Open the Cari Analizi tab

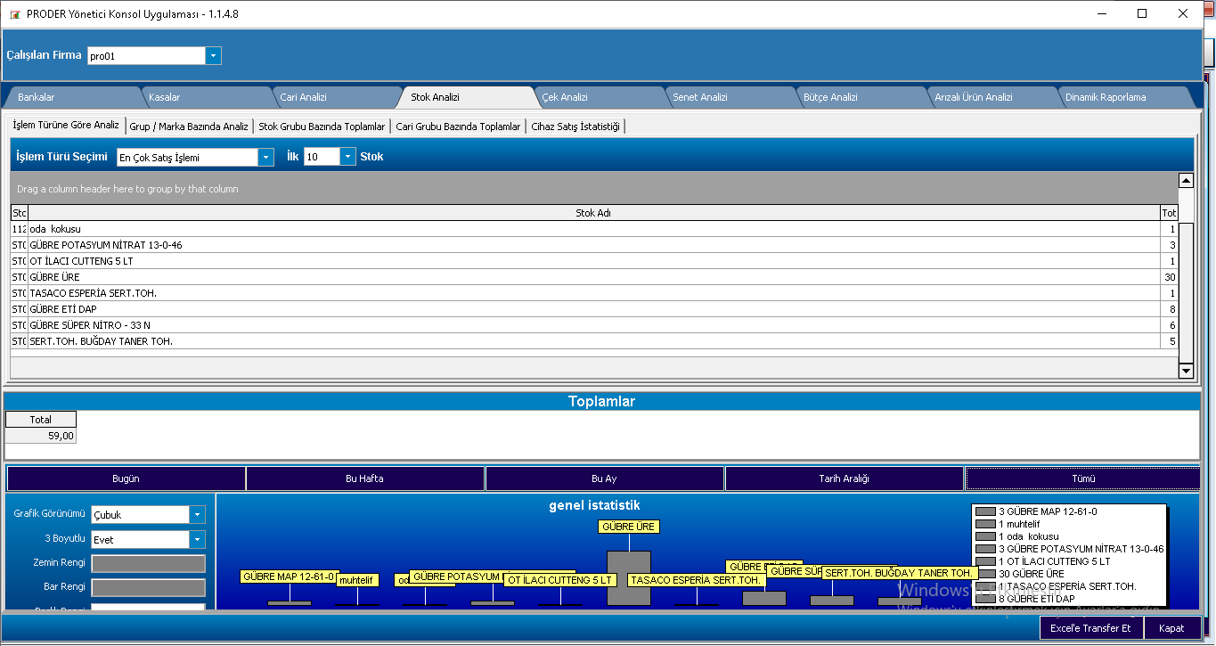coord(303,97)
